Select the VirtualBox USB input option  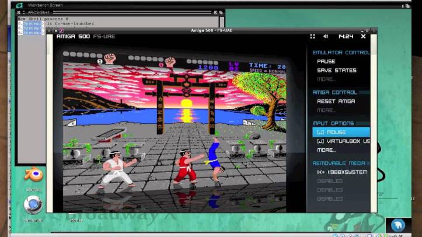tap(343, 141)
